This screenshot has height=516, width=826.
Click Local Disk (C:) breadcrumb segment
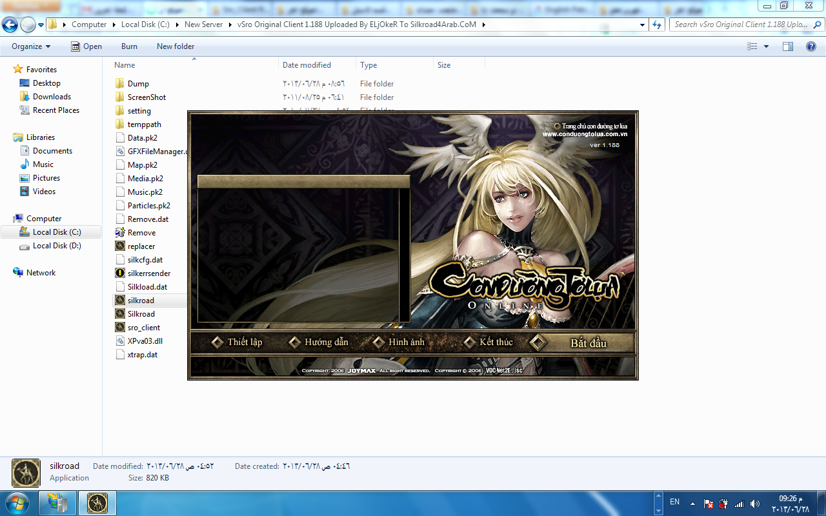click(145, 25)
